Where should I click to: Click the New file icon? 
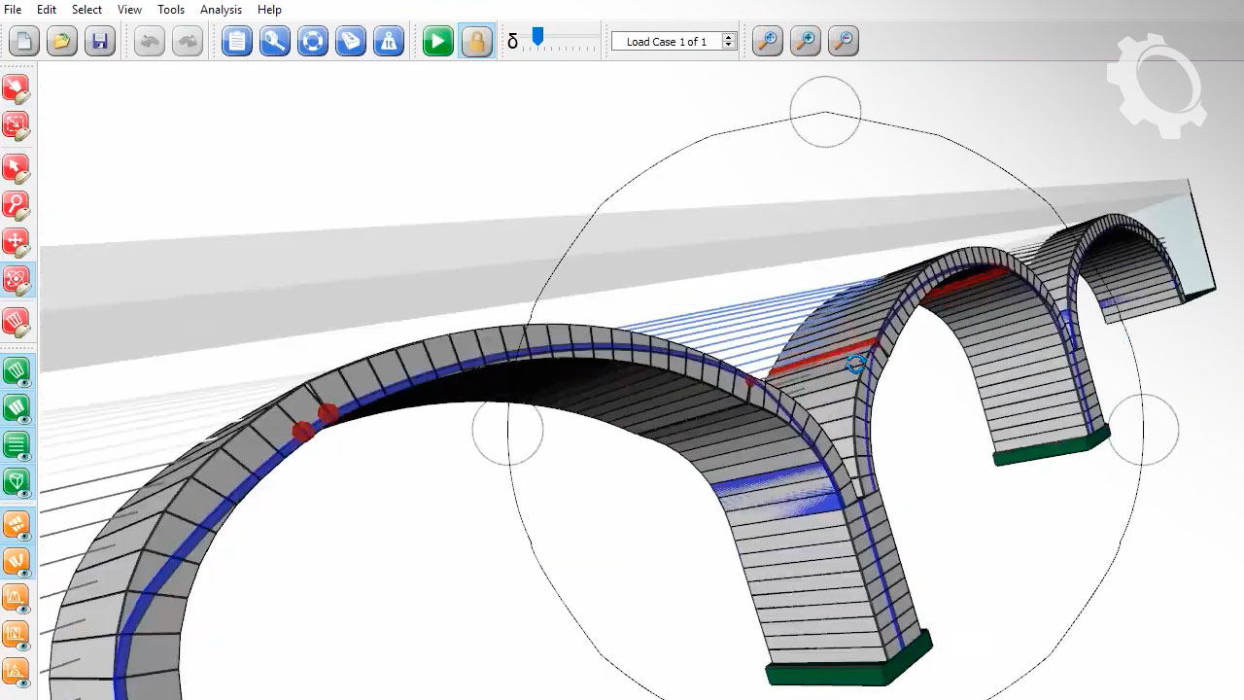24,42
